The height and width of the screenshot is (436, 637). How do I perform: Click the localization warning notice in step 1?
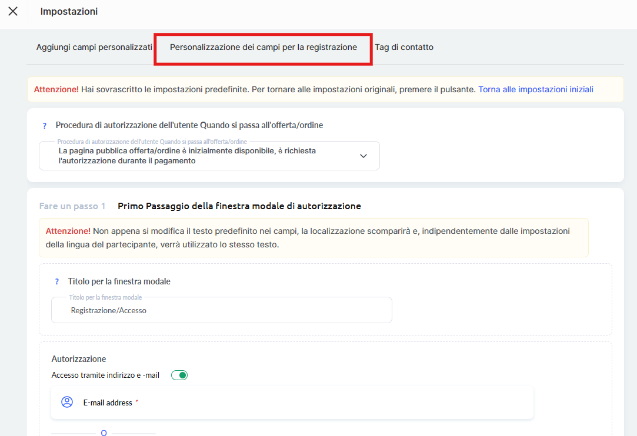point(313,238)
